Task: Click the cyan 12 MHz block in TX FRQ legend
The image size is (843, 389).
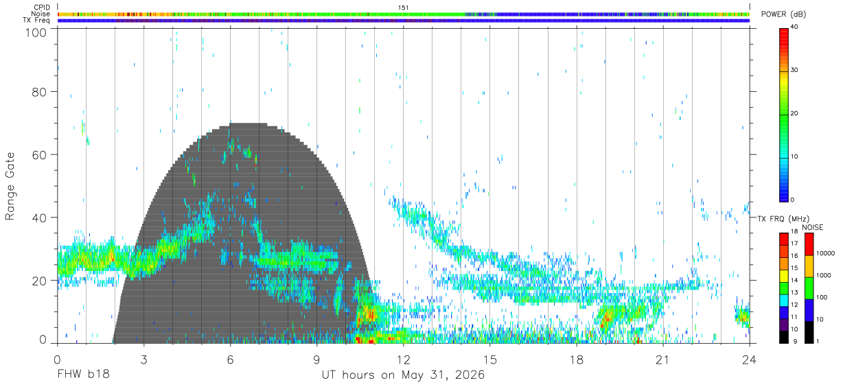Action: click(783, 300)
